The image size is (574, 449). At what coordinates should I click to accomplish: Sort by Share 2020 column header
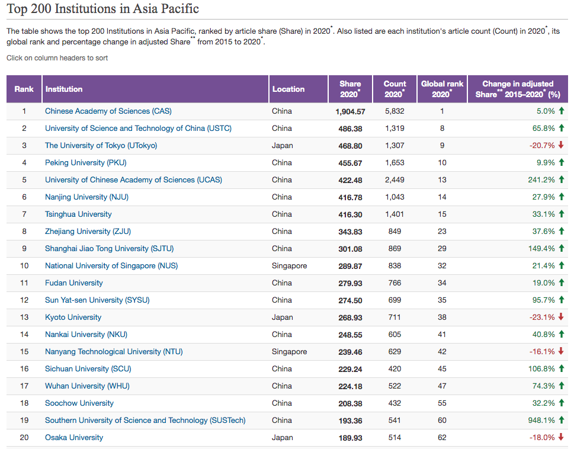coord(350,89)
